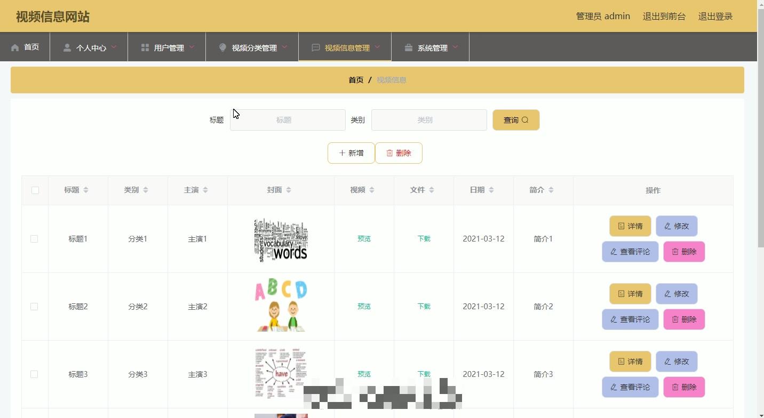Click the 退出登录 link at top right

coord(715,16)
